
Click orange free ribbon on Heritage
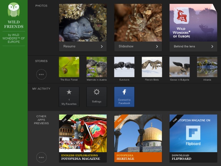(x=120, y=120)
